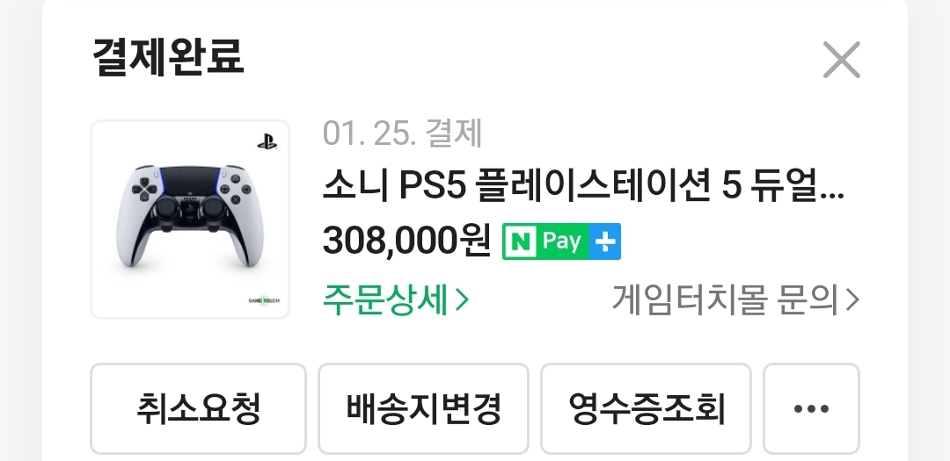Click the 배송지변경 button
This screenshot has height=461, width=950.
[x=423, y=408]
